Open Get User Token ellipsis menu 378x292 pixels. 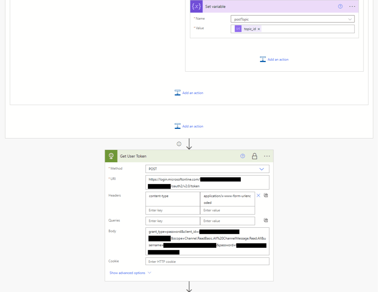click(267, 156)
